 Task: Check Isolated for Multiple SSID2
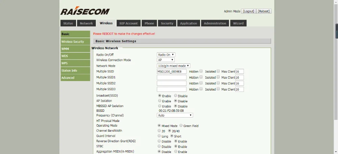(x=218, y=83)
